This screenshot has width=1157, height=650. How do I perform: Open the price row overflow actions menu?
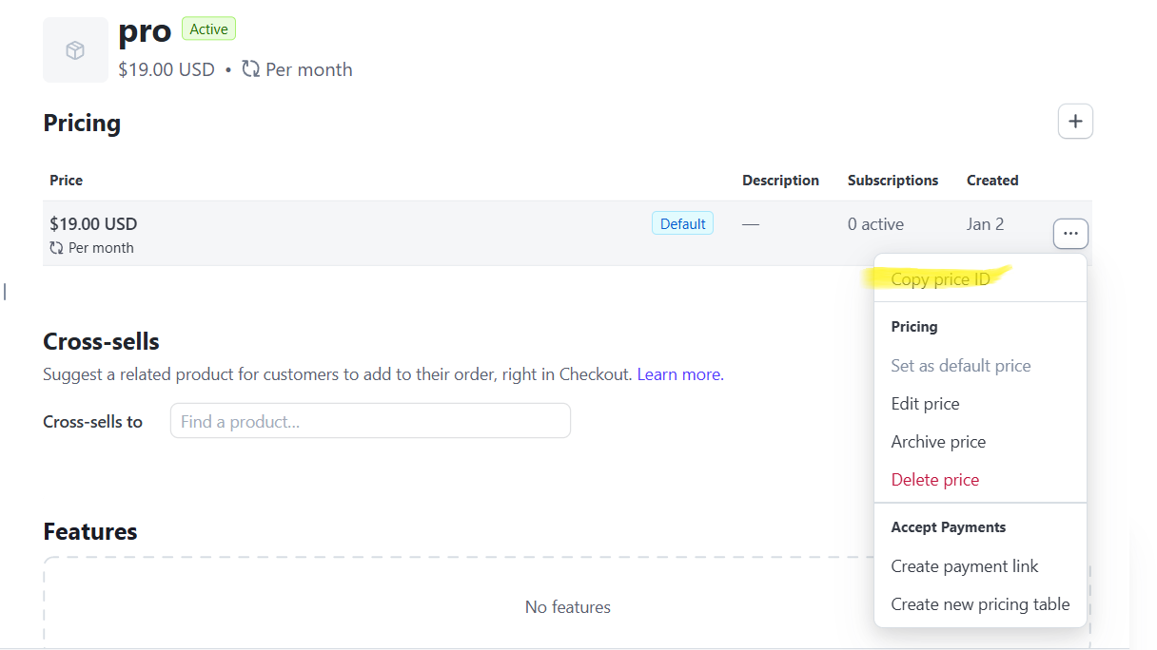pyautogui.click(x=1070, y=233)
